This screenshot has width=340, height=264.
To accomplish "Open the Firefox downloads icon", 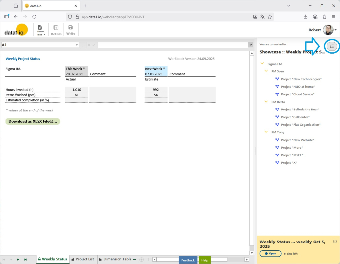I will 305,17.
